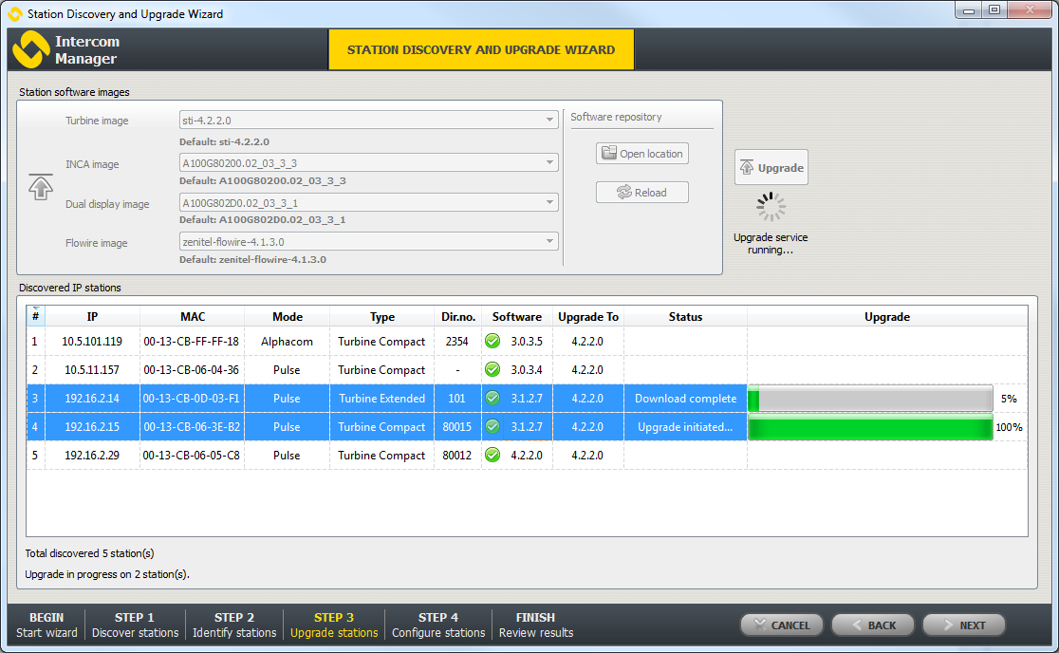The height and width of the screenshot is (653, 1059).
Task: Click the Intercom Manager logo icon
Action: 30,49
